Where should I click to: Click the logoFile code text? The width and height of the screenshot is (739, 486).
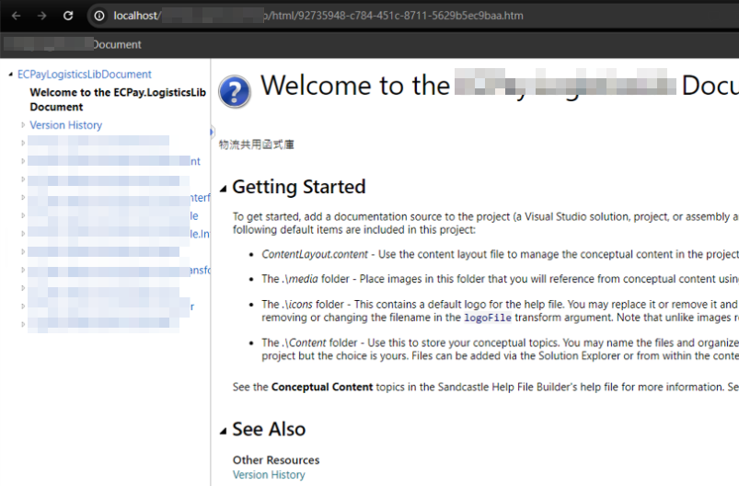[x=488, y=318]
